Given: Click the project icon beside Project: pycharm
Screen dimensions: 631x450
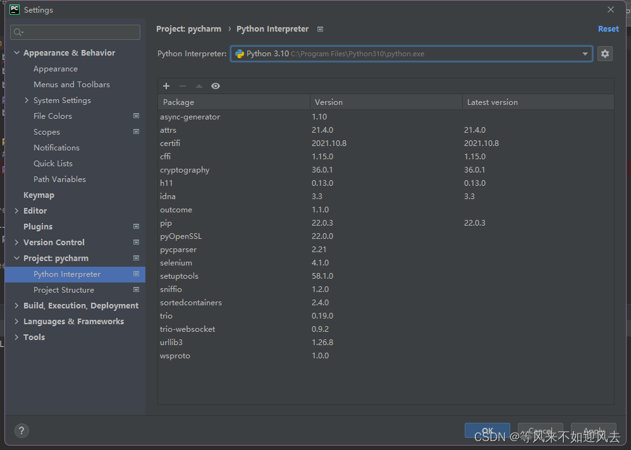Looking at the screenshot, I should coord(136,258).
